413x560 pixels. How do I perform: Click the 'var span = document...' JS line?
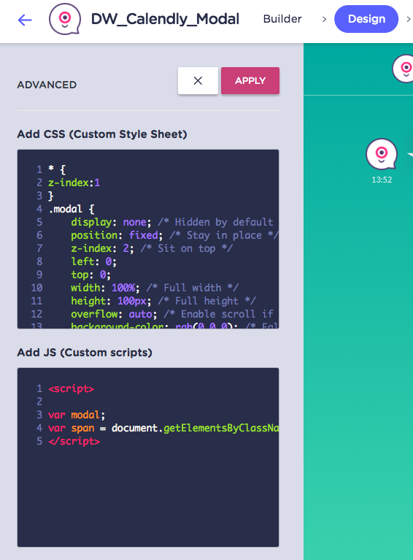tap(163, 429)
